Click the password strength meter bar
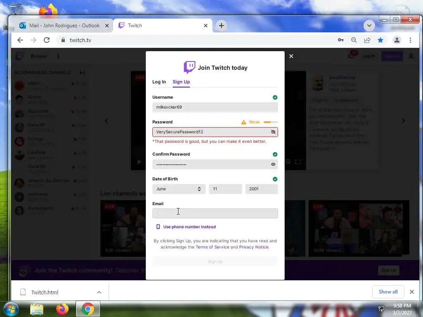This screenshot has height=317, width=423. (x=271, y=122)
